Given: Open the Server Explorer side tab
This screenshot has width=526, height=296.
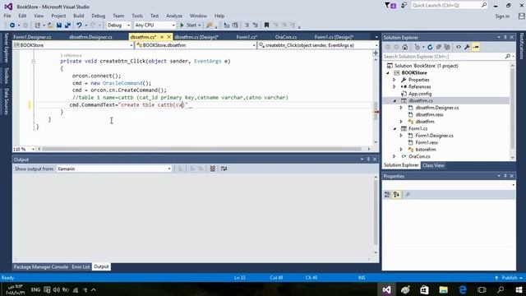Looking at the screenshot, I should click(x=6, y=48).
